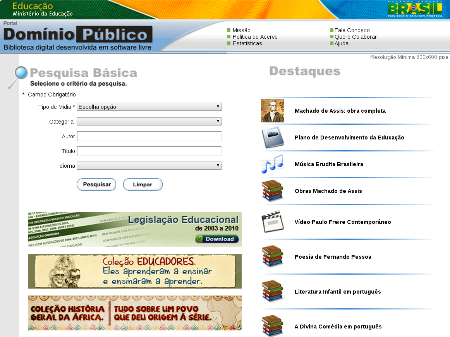This screenshot has width=450, height=337.
Task: Open the Idioma dropdown
Action: pyautogui.click(x=149, y=165)
